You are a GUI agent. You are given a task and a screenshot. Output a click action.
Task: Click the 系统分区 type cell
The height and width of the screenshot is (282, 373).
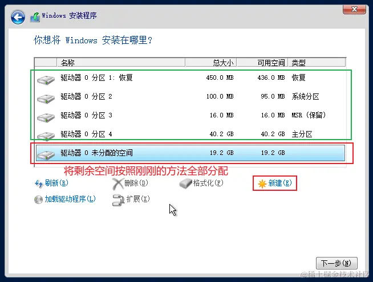306,96
